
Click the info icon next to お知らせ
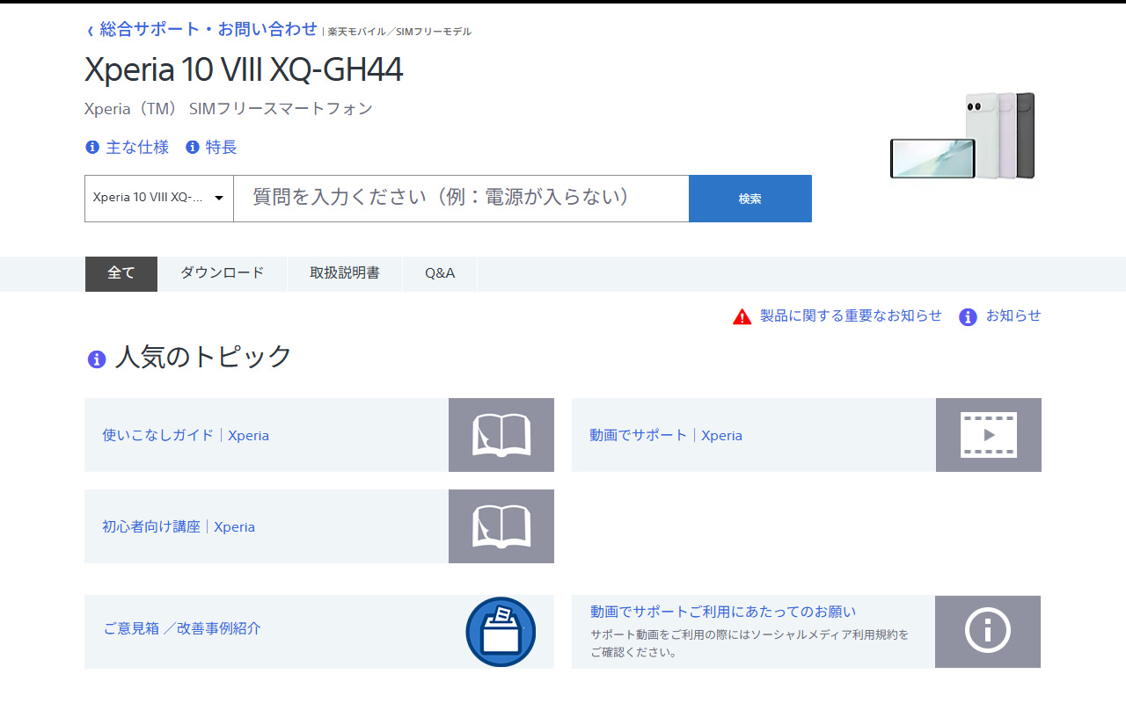pos(968,317)
